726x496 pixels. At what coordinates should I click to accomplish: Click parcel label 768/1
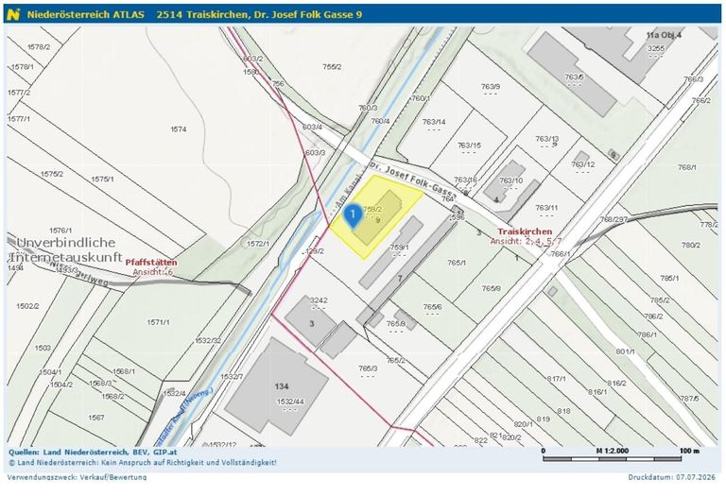(686, 167)
